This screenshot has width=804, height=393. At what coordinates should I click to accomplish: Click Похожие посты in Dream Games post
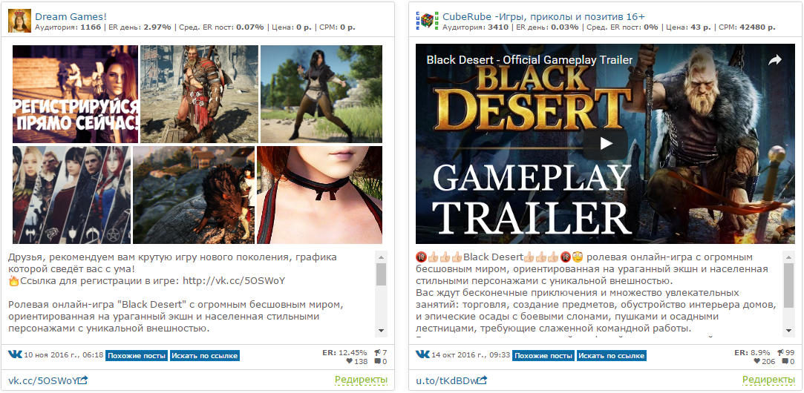pyautogui.click(x=137, y=356)
